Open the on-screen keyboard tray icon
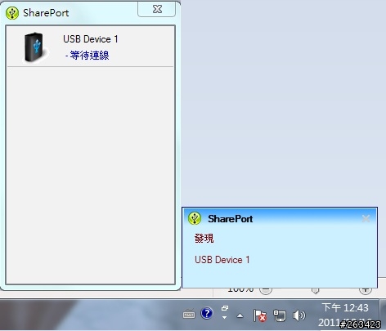 click(189, 315)
